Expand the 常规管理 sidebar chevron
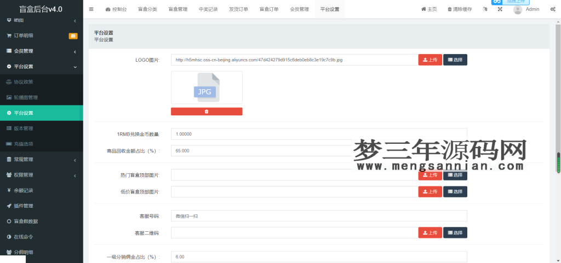 coord(75,160)
